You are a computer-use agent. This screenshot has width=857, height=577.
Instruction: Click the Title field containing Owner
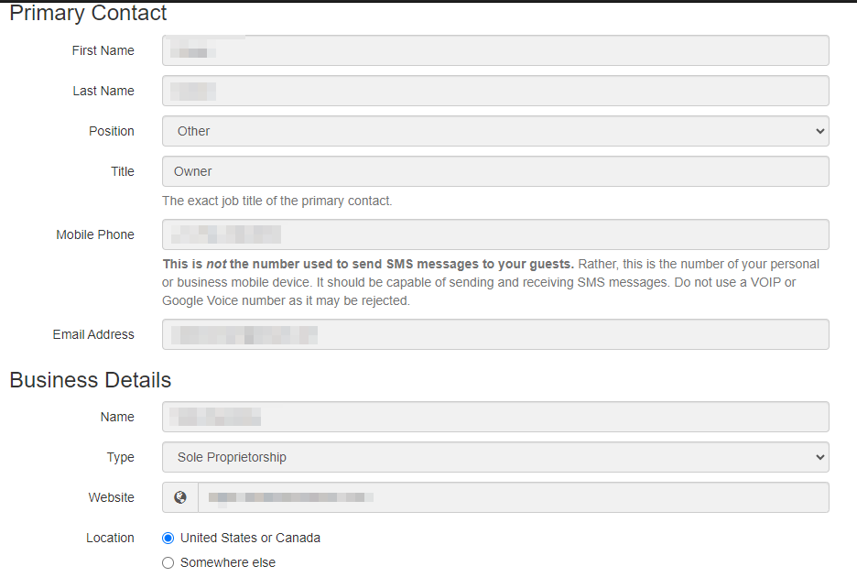(x=495, y=171)
